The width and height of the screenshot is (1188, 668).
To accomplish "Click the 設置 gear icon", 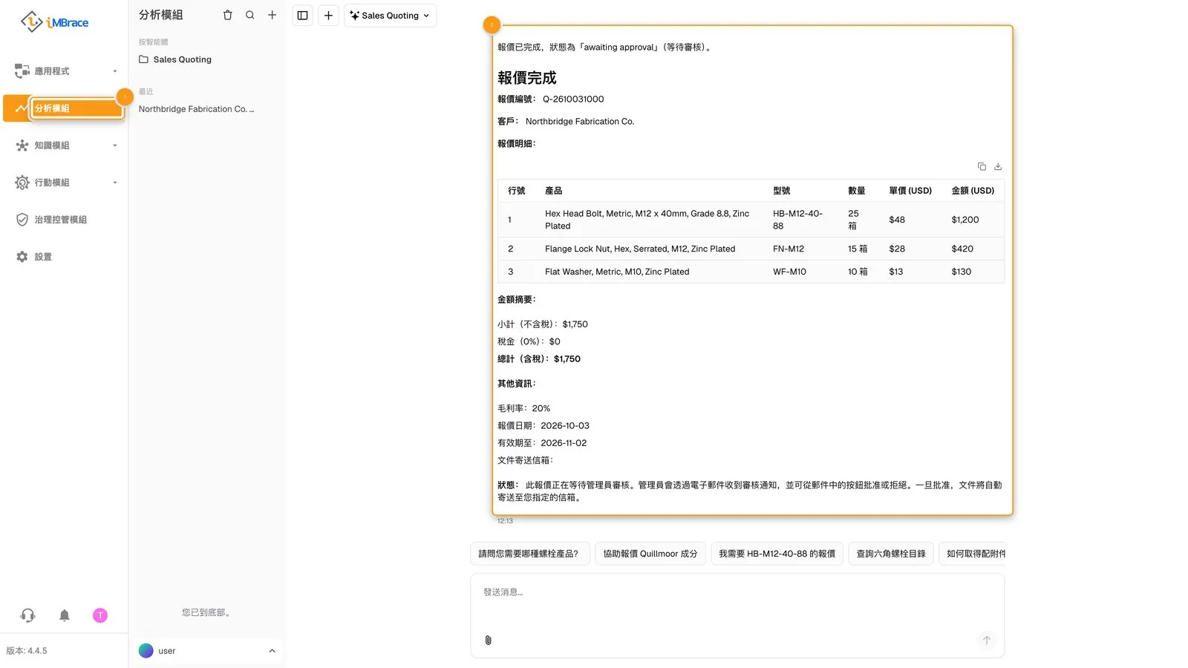I will tap(22, 257).
